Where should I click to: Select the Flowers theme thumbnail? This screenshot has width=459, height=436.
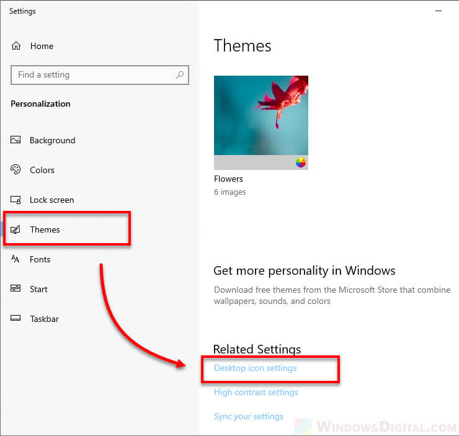coord(261,115)
